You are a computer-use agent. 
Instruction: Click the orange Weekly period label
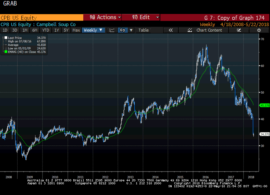[207, 25]
